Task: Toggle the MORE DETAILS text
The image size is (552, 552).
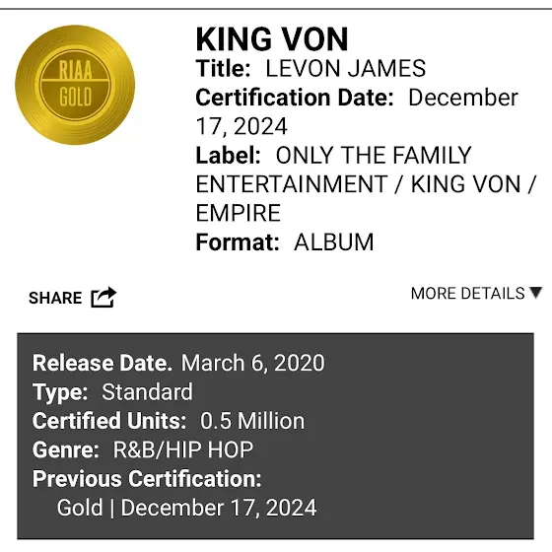Action: pyautogui.click(x=468, y=294)
